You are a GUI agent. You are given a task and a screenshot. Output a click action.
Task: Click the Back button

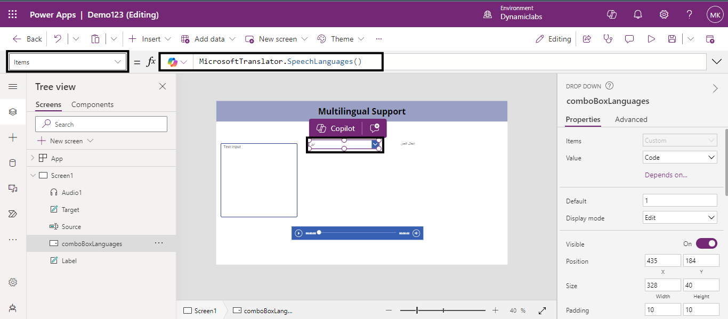point(28,39)
